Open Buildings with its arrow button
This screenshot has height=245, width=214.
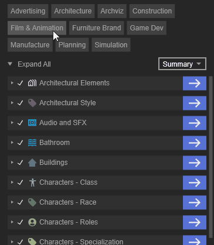pyautogui.click(x=195, y=163)
